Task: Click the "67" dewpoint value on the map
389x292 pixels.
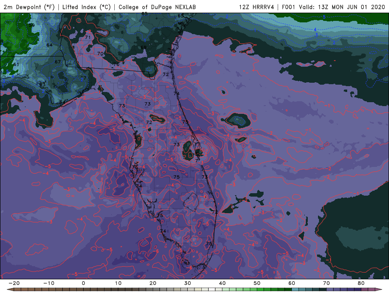Action: coord(57,62)
